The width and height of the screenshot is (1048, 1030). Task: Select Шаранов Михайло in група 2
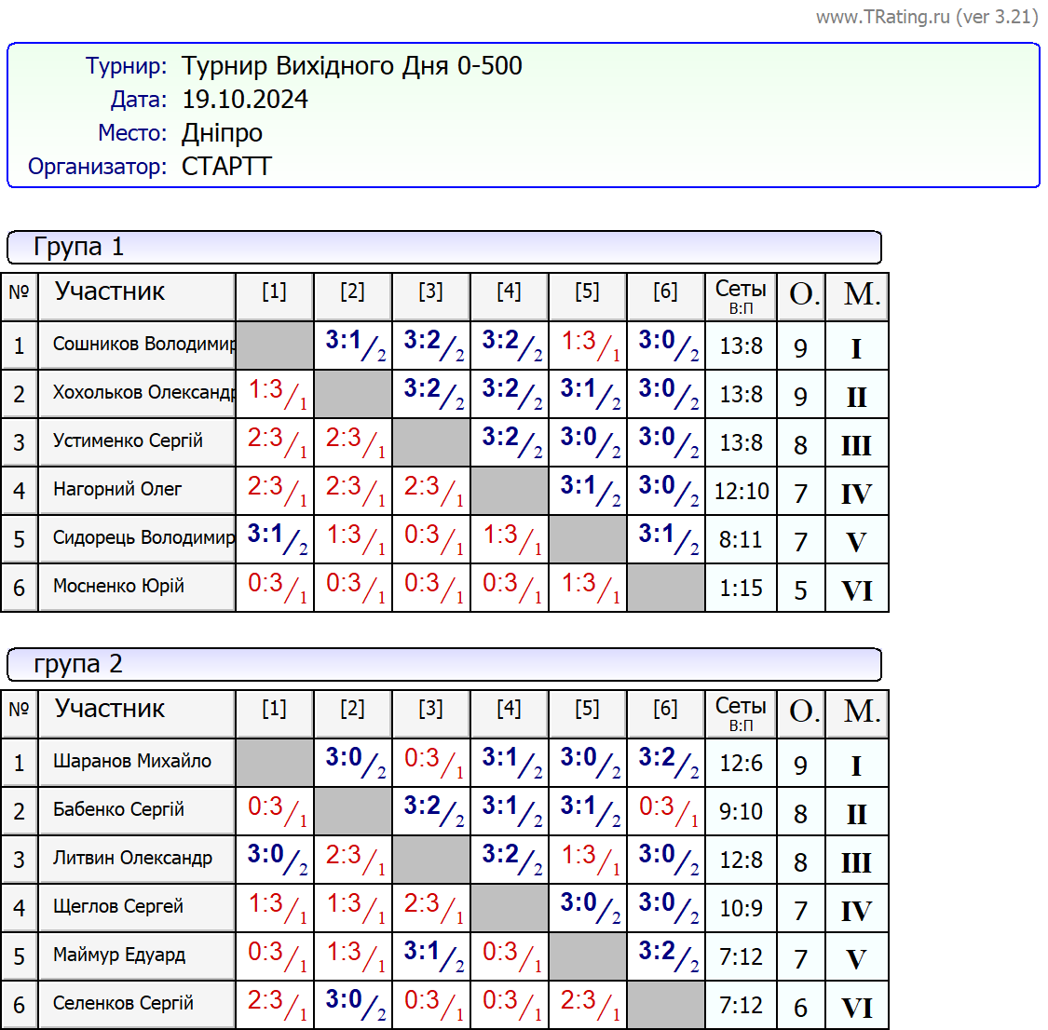132,762
